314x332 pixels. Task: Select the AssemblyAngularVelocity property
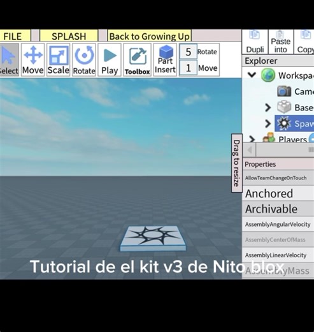click(278, 224)
